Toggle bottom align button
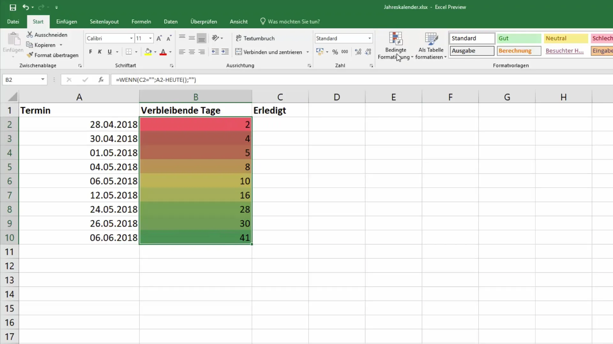Image resolution: width=613 pixels, height=344 pixels. [x=201, y=38]
